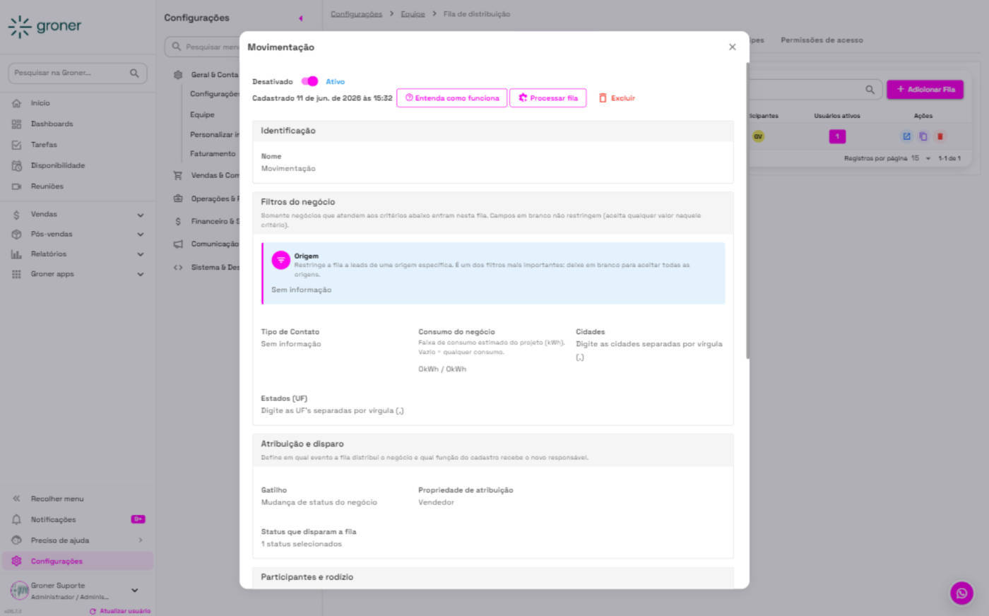Go to Tarefas in sidebar

coord(44,145)
